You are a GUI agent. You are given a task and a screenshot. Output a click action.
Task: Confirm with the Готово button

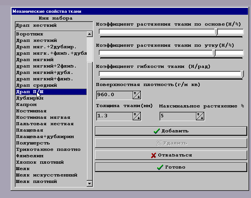tap(171, 167)
